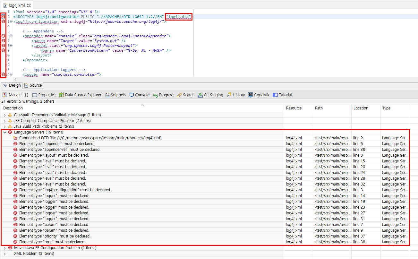Click the Markers view icon
Viewport: 418px width, 259px height.
click(5, 95)
